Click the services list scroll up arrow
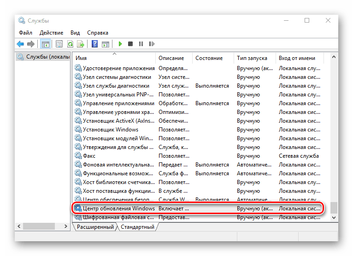353x256 pixels. pos(334,57)
